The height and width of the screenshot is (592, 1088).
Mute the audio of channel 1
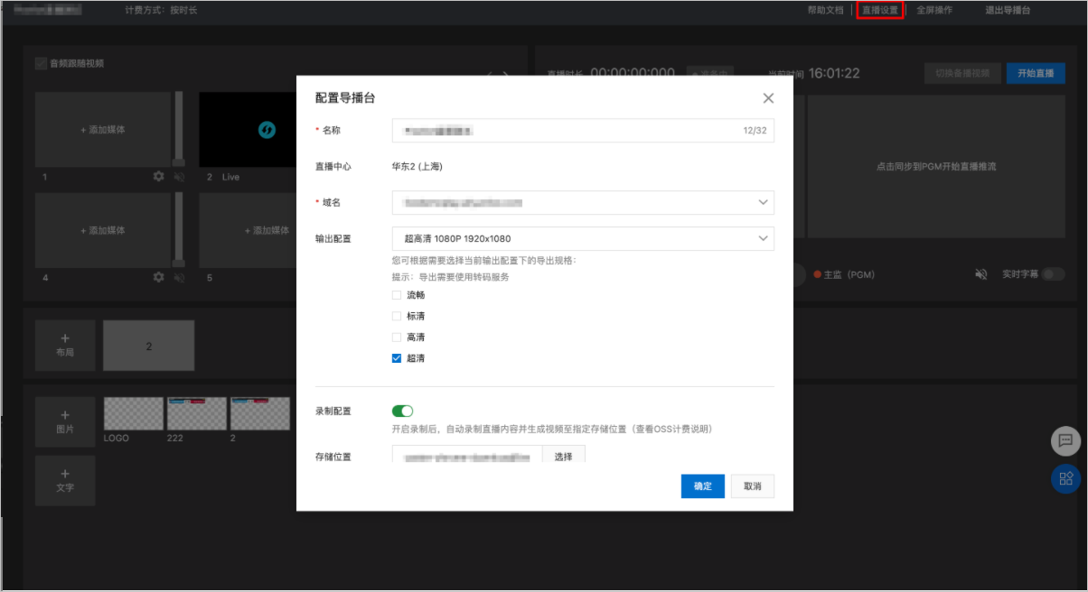(179, 177)
